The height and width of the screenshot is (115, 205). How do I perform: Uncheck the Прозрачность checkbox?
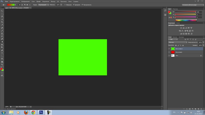coord(82,5)
